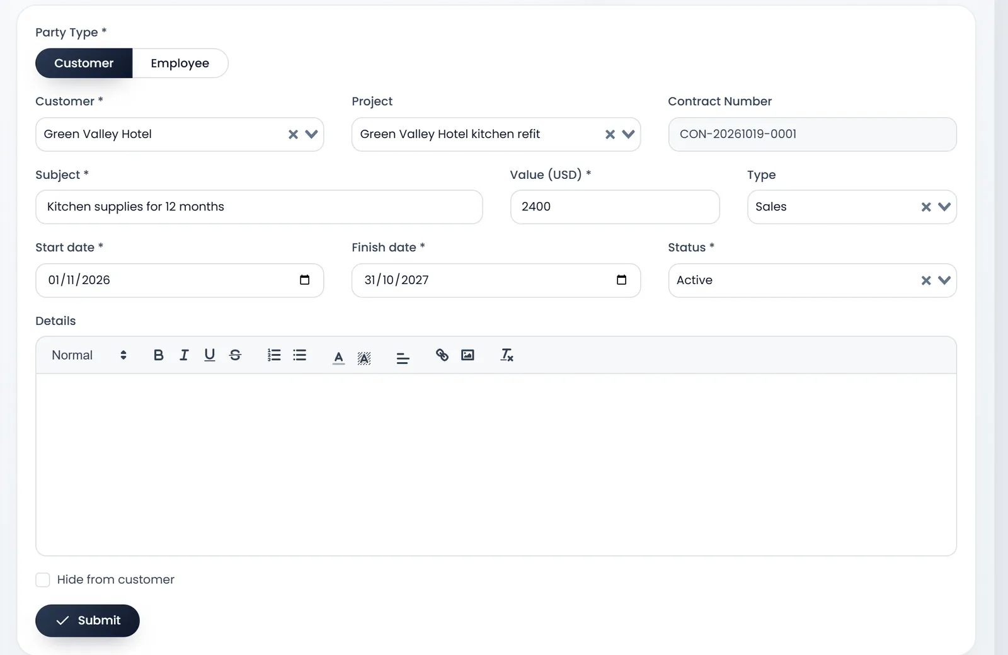Clear the selected Project value
The image size is (1008, 655).
tap(610, 134)
